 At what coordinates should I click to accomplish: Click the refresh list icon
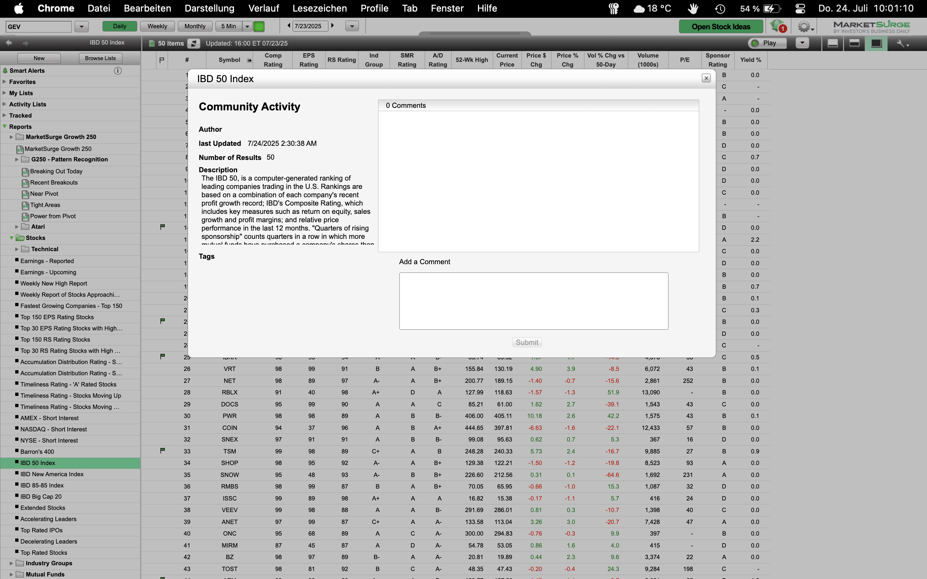point(194,43)
